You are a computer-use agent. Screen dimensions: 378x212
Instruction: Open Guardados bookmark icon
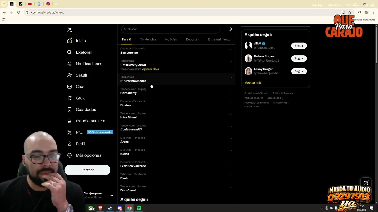(69, 110)
